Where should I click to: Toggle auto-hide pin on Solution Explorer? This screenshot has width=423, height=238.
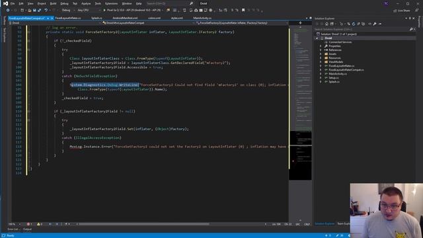pos(410,19)
